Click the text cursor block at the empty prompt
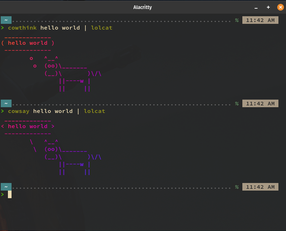 point(10,195)
